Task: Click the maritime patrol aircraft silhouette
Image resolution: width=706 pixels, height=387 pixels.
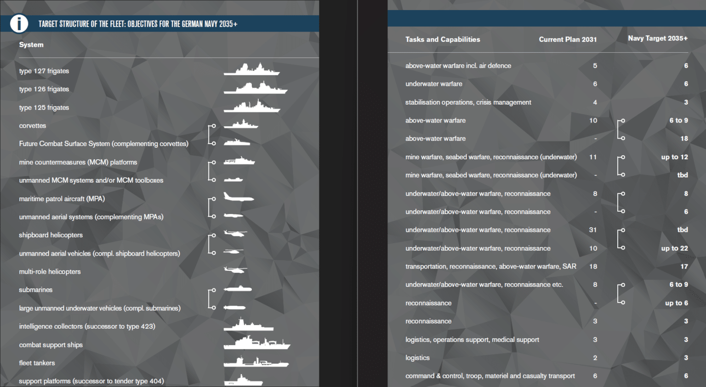Action: tap(238, 197)
